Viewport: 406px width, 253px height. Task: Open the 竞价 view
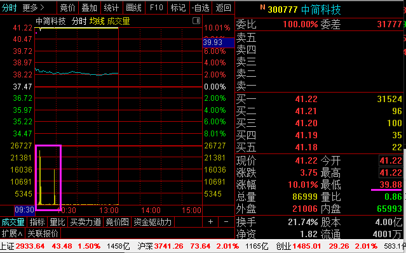pyautogui.click(x=67, y=8)
